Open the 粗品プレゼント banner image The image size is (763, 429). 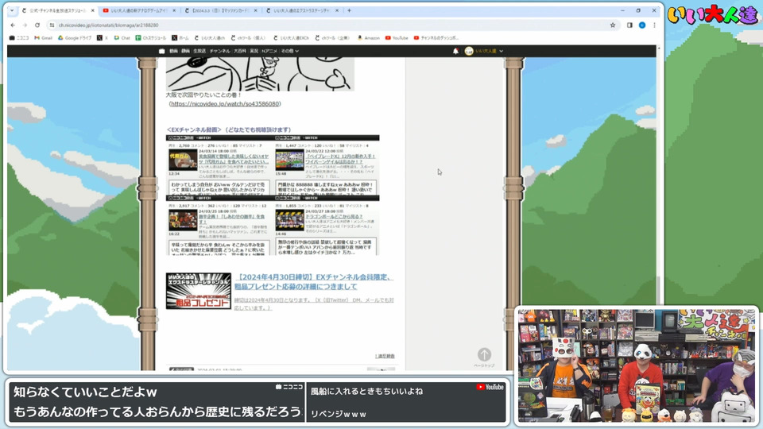click(199, 291)
